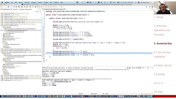176x99 pixels.
Task: Toggle Link with Editor in Package Explorer
Action: pos(38,12)
